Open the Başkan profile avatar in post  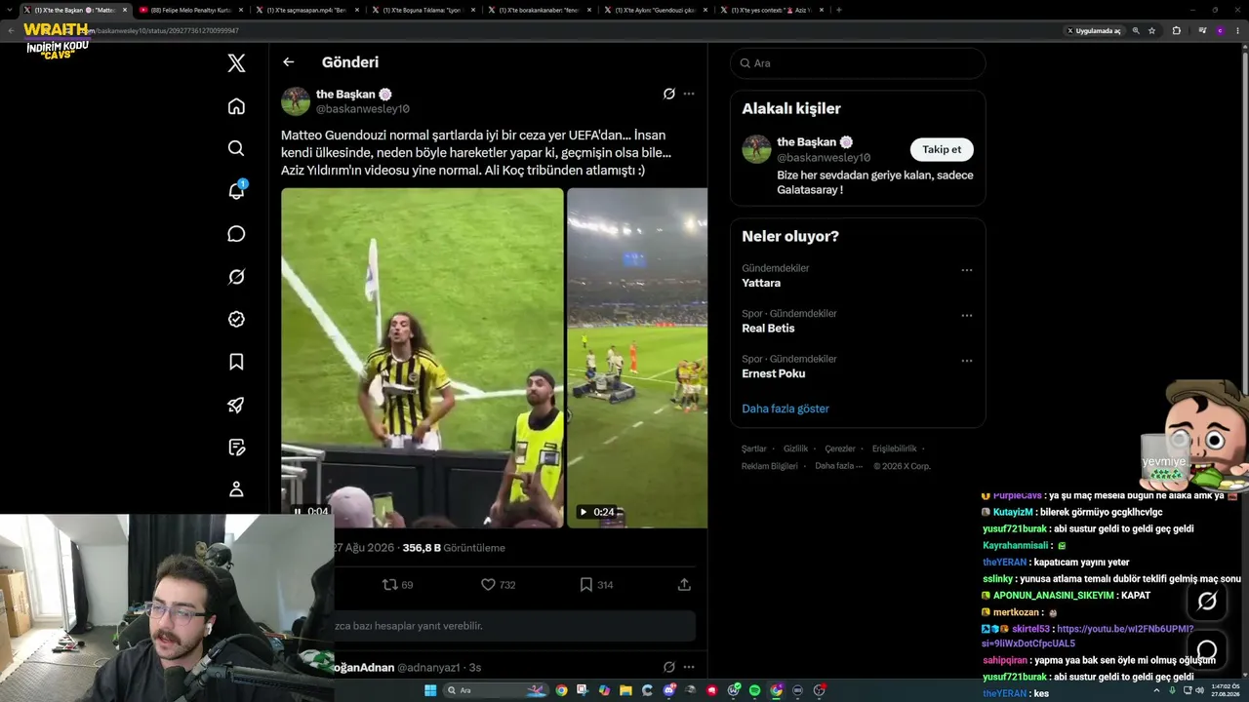(296, 101)
